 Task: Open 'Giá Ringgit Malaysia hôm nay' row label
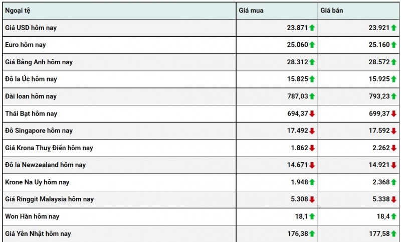pyautogui.click(x=49, y=199)
